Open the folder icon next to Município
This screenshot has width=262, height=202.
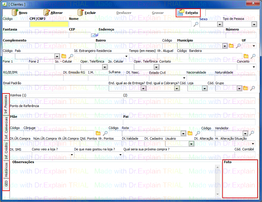(x=231, y=46)
